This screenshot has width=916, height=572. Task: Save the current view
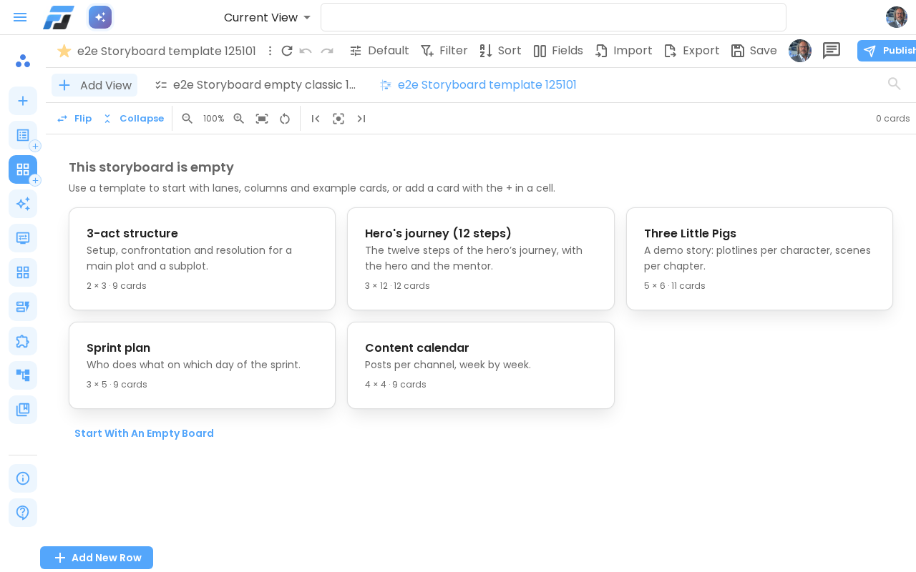click(754, 51)
